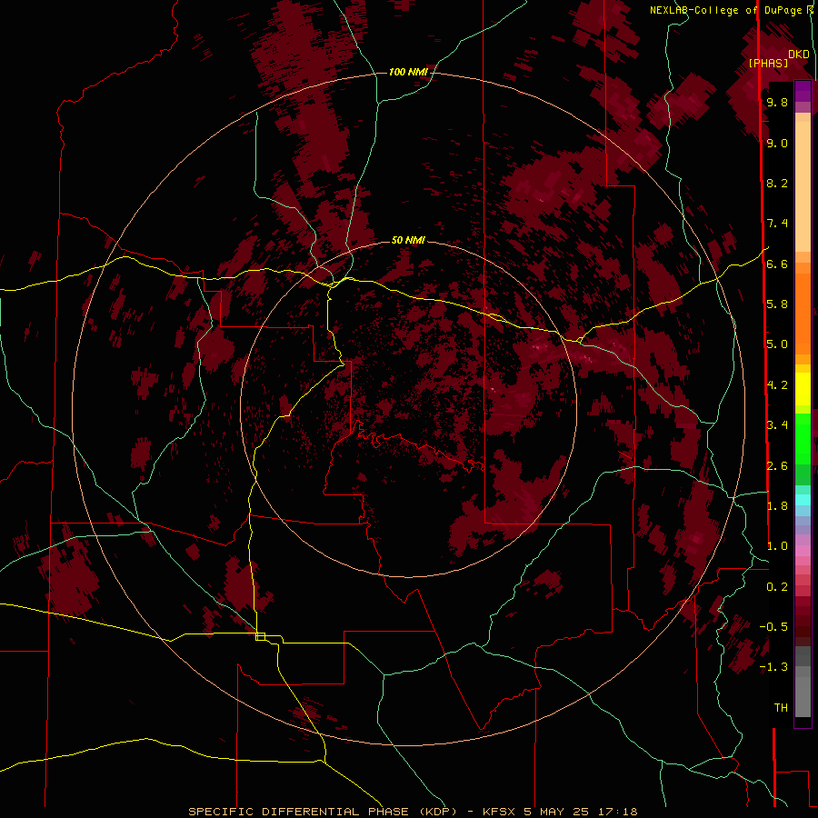Click the 50 NMI range ring label
Viewport: 818px width, 818px height.
tap(408, 240)
